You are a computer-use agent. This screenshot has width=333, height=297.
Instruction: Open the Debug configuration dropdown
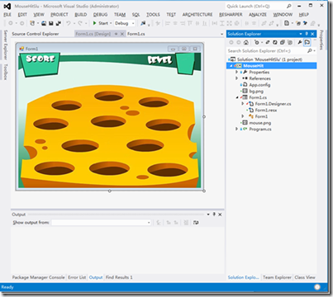tap(125, 23)
